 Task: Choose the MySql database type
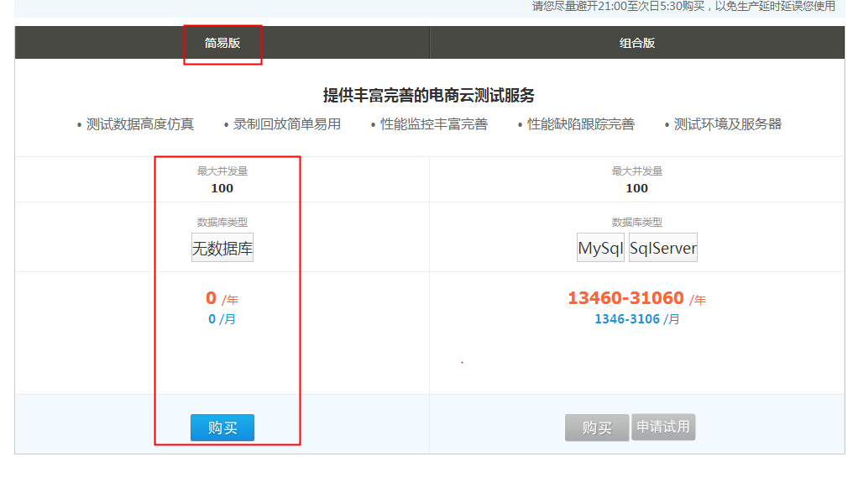coord(600,248)
